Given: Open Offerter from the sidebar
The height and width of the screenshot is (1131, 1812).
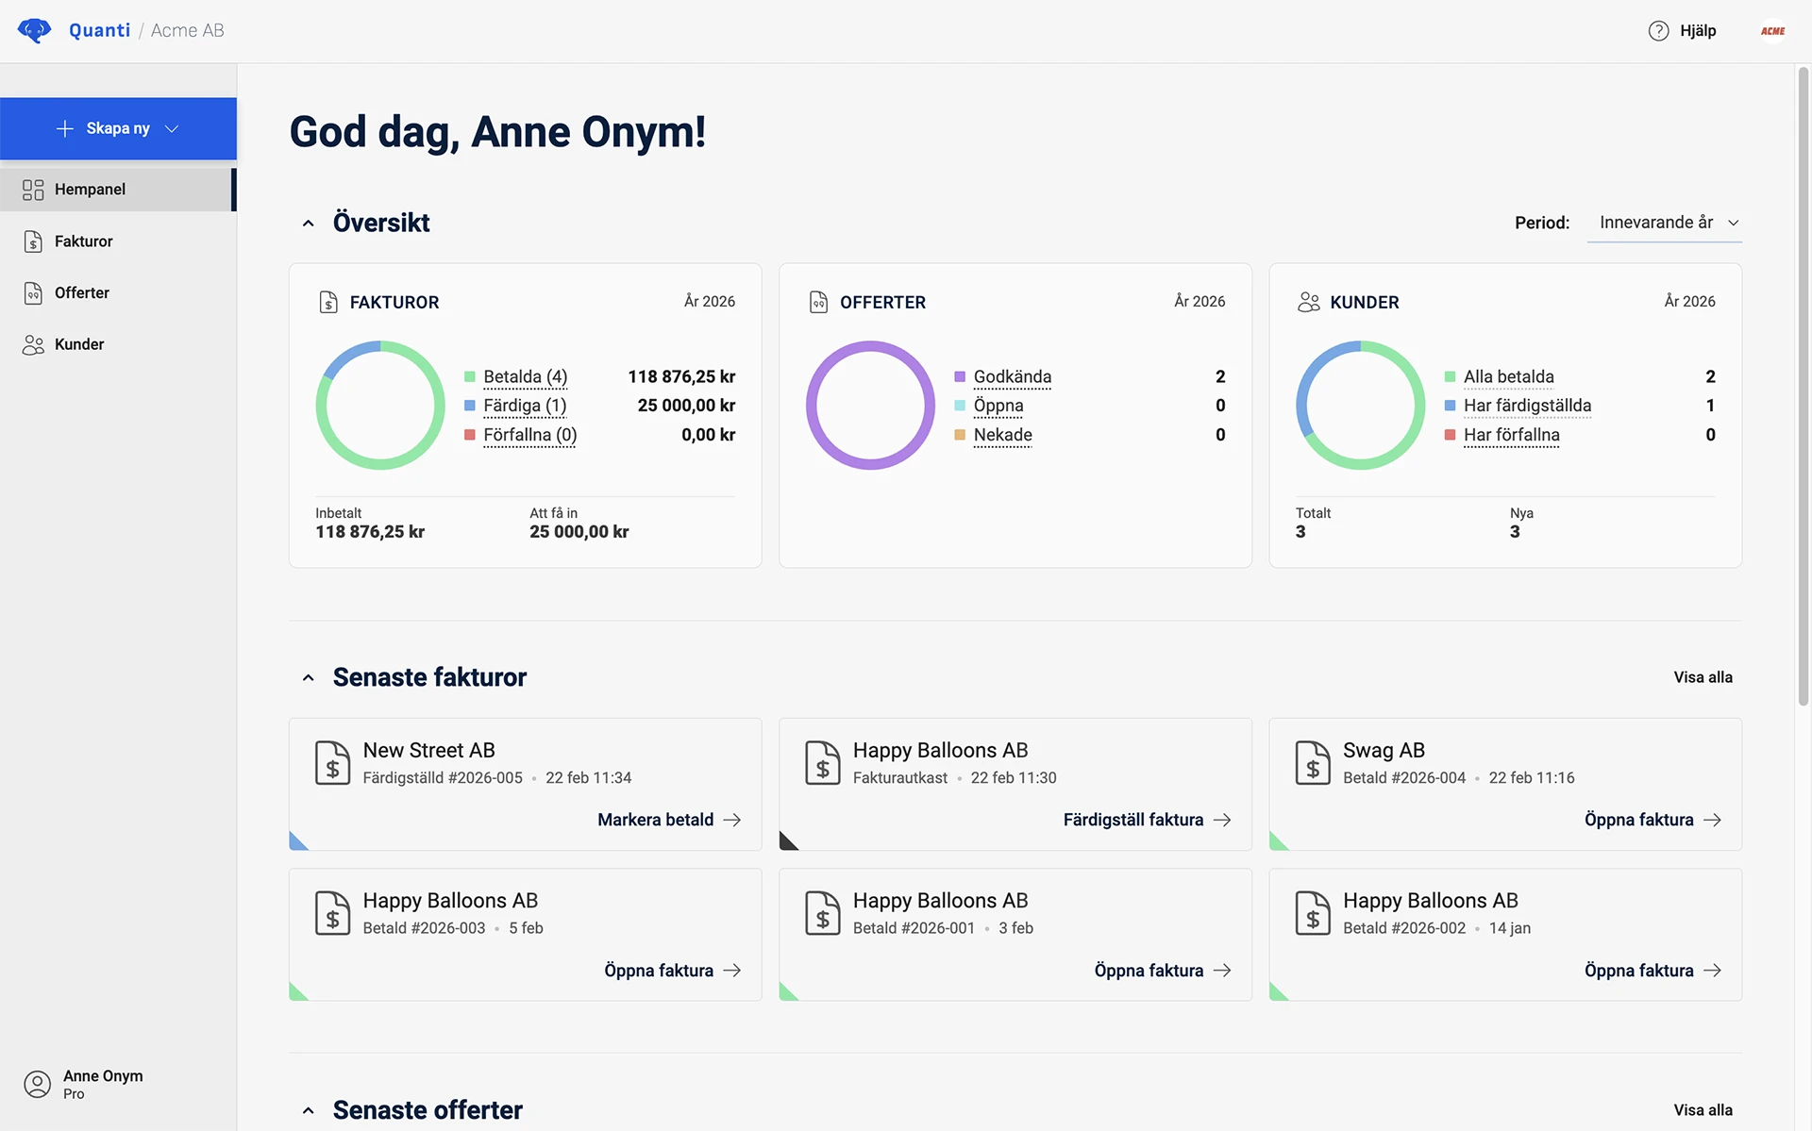Looking at the screenshot, I should click(34, 292).
